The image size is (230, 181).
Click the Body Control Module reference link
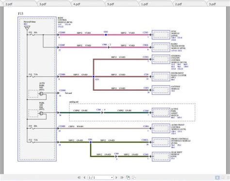64,25
